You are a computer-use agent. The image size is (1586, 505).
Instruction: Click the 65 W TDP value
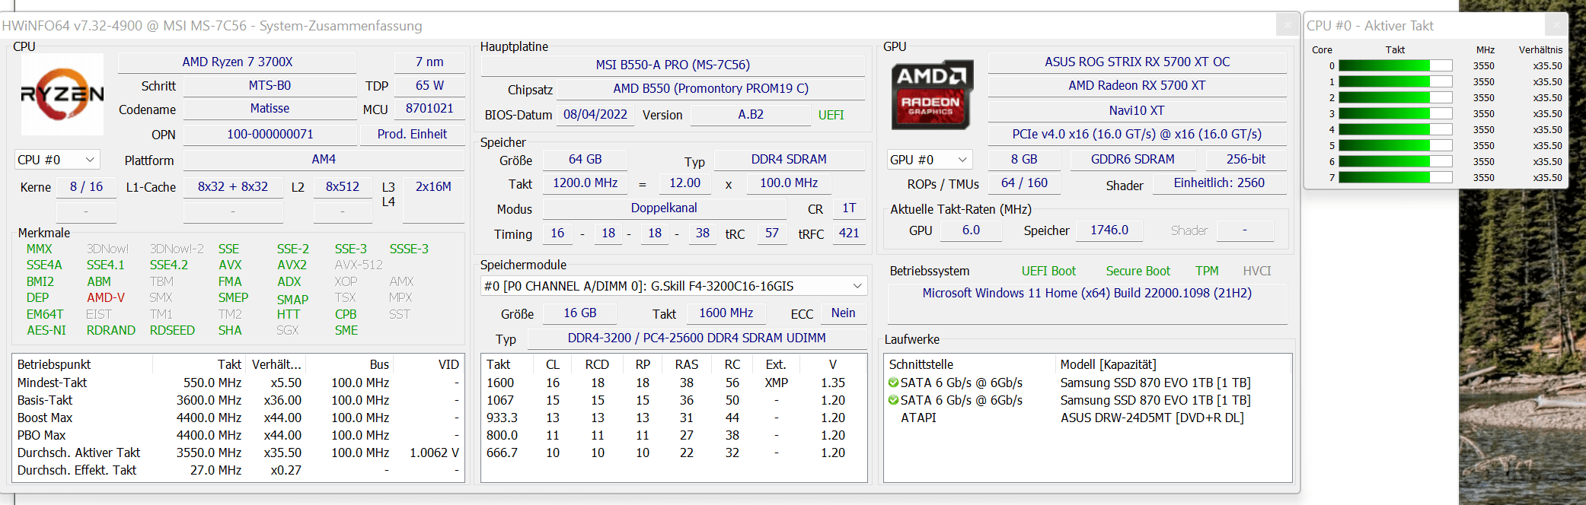[429, 86]
